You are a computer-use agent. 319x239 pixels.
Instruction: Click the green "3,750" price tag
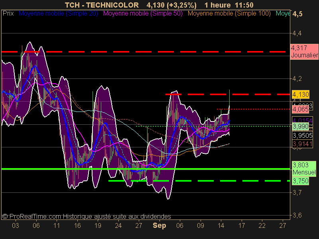(x=301, y=181)
